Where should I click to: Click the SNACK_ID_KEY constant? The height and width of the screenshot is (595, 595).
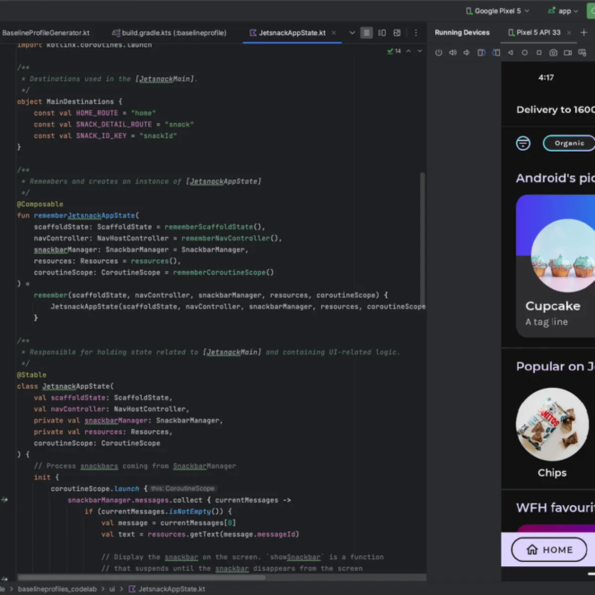point(101,136)
